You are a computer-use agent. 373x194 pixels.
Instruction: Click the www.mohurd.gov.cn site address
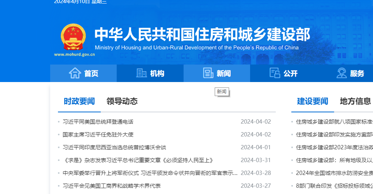click(x=74, y=54)
